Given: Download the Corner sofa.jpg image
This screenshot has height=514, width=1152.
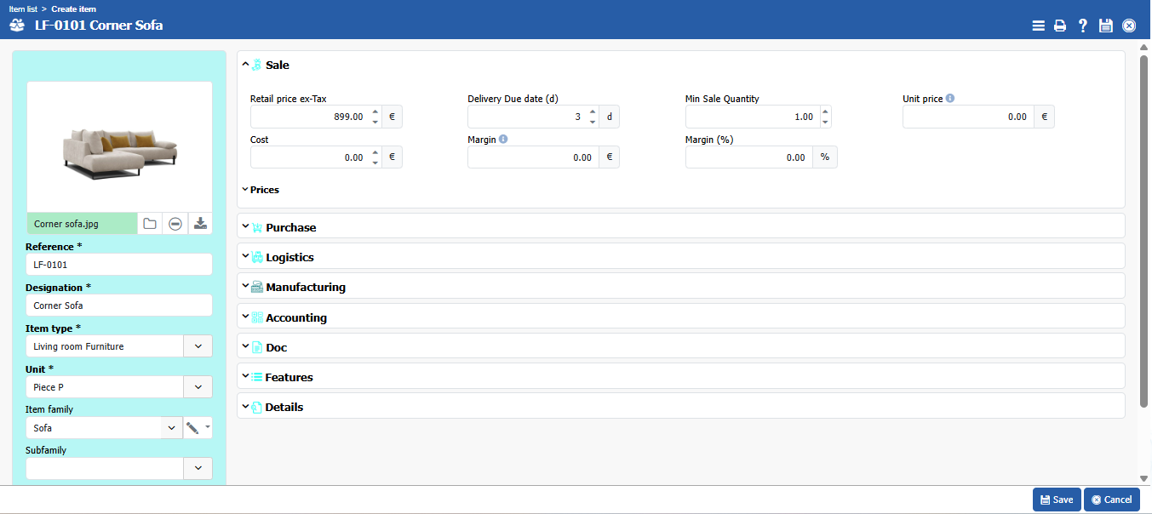Looking at the screenshot, I should click(x=200, y=224).
